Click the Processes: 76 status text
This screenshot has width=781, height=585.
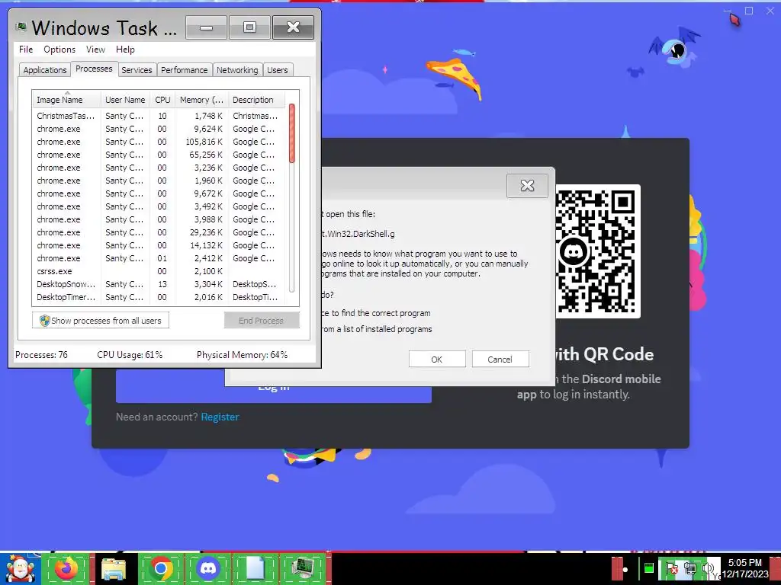(x=41, y=355)
